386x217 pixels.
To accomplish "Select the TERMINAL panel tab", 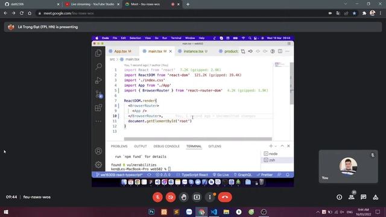I will pyautogui.click(x=194, y=146).
